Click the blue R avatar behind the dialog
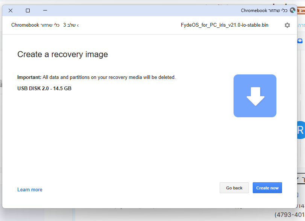The height and width of the screenshot is (221, 305). pos(300,130)
